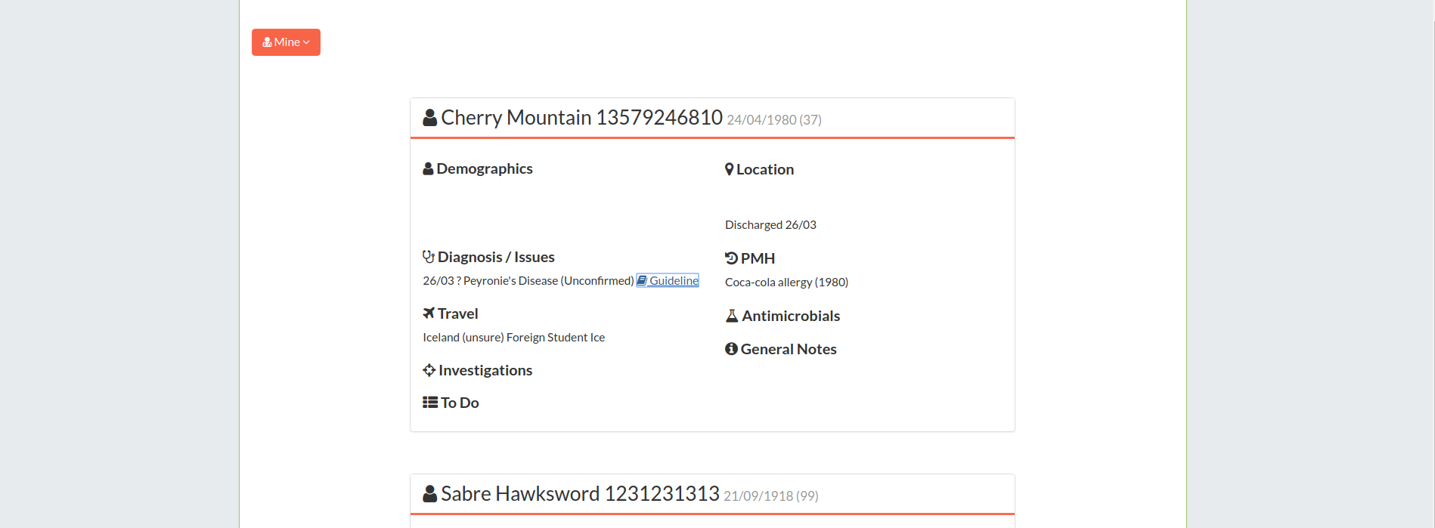Screen dimensions: 1435x528
Task: Open the Mine dropdown button
Action: click(286, 42)
